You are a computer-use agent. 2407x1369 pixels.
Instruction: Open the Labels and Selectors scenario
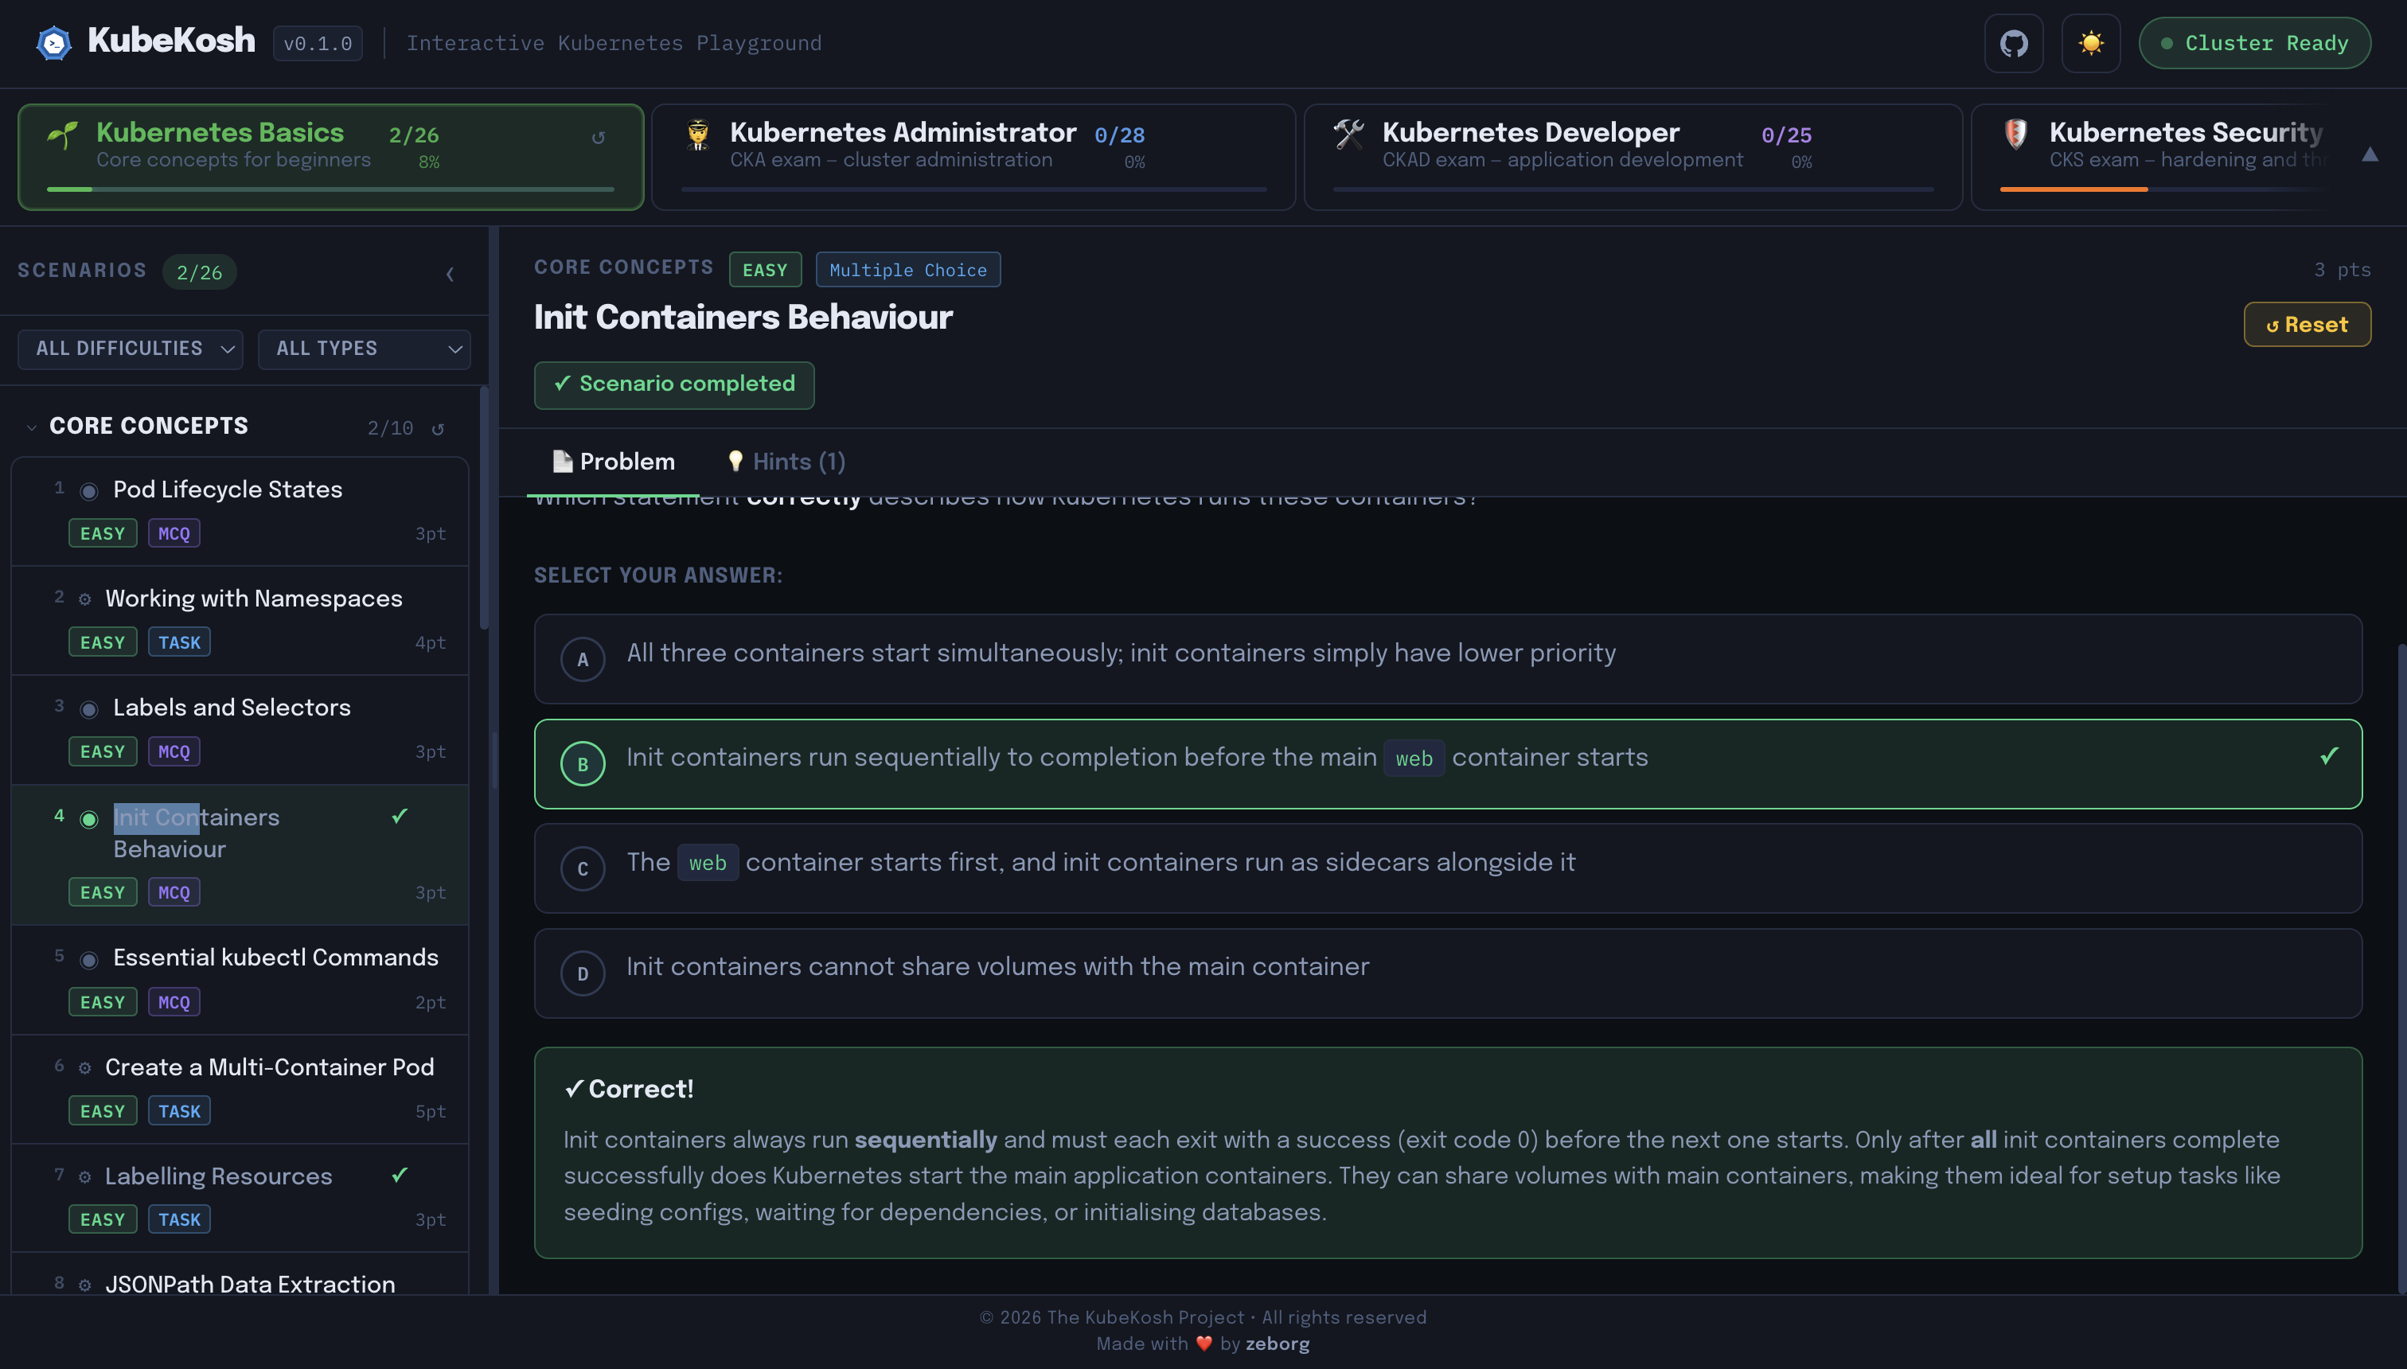pyautogui.click(x=240, y=730)
